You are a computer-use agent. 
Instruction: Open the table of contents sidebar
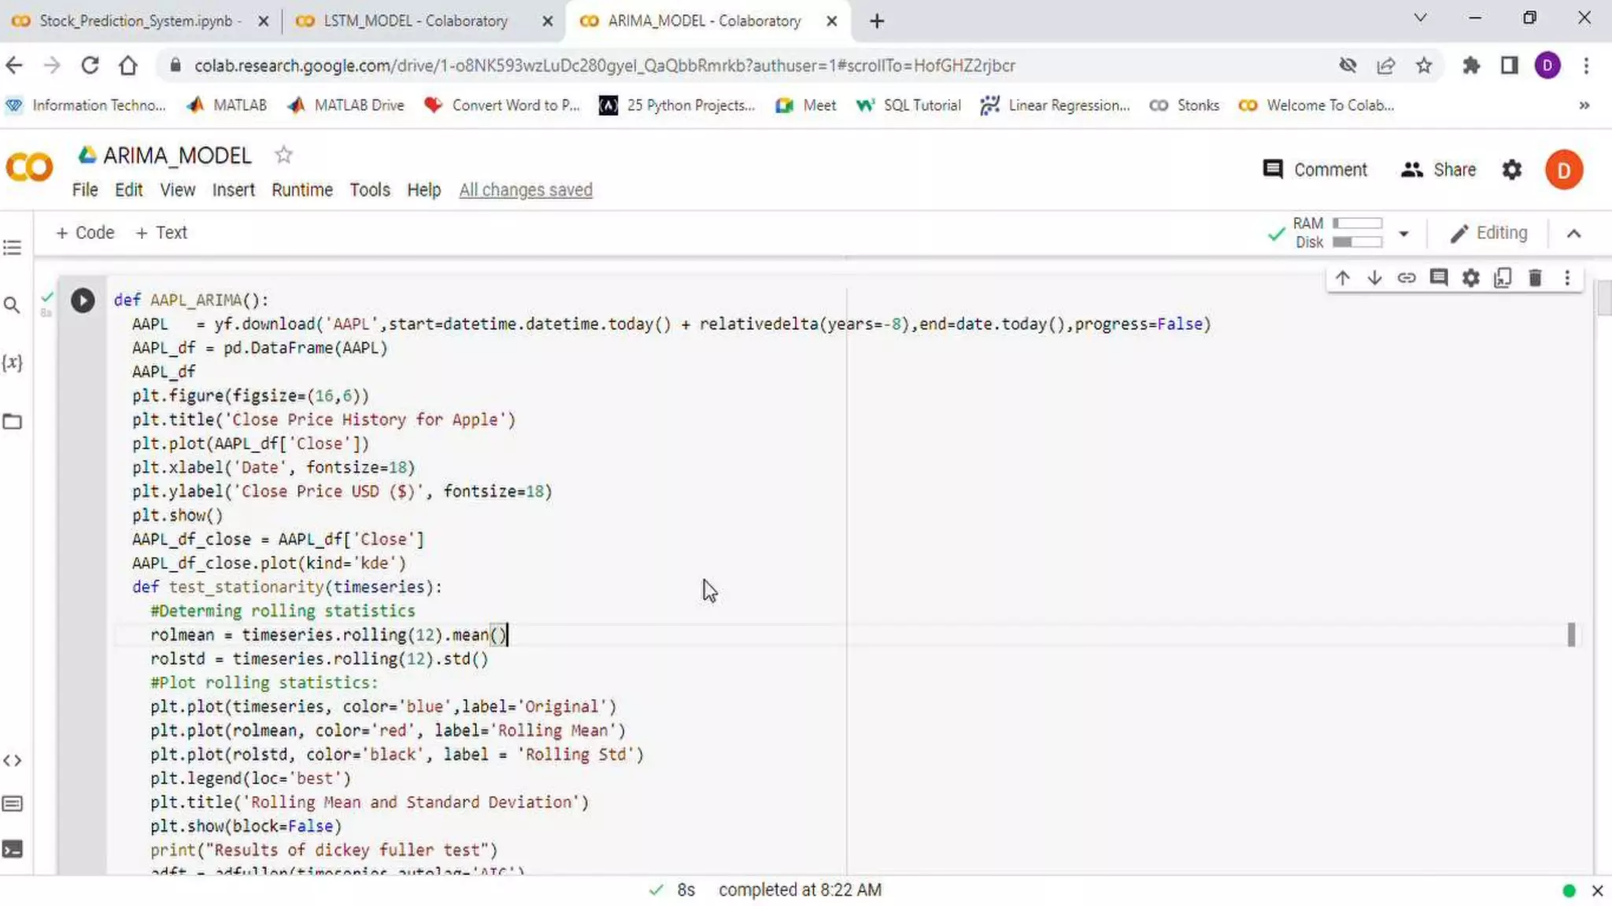pos(12,249)
